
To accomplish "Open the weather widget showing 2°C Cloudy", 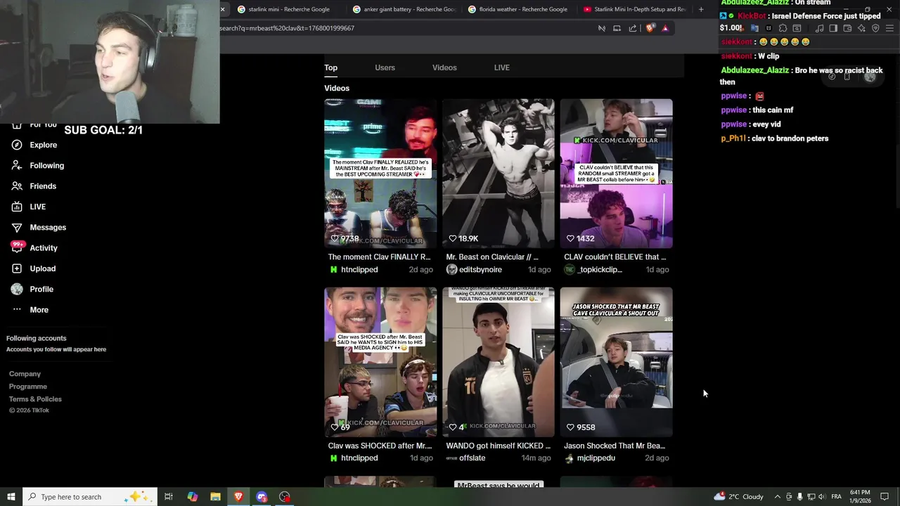I will (x=738, y=497).
